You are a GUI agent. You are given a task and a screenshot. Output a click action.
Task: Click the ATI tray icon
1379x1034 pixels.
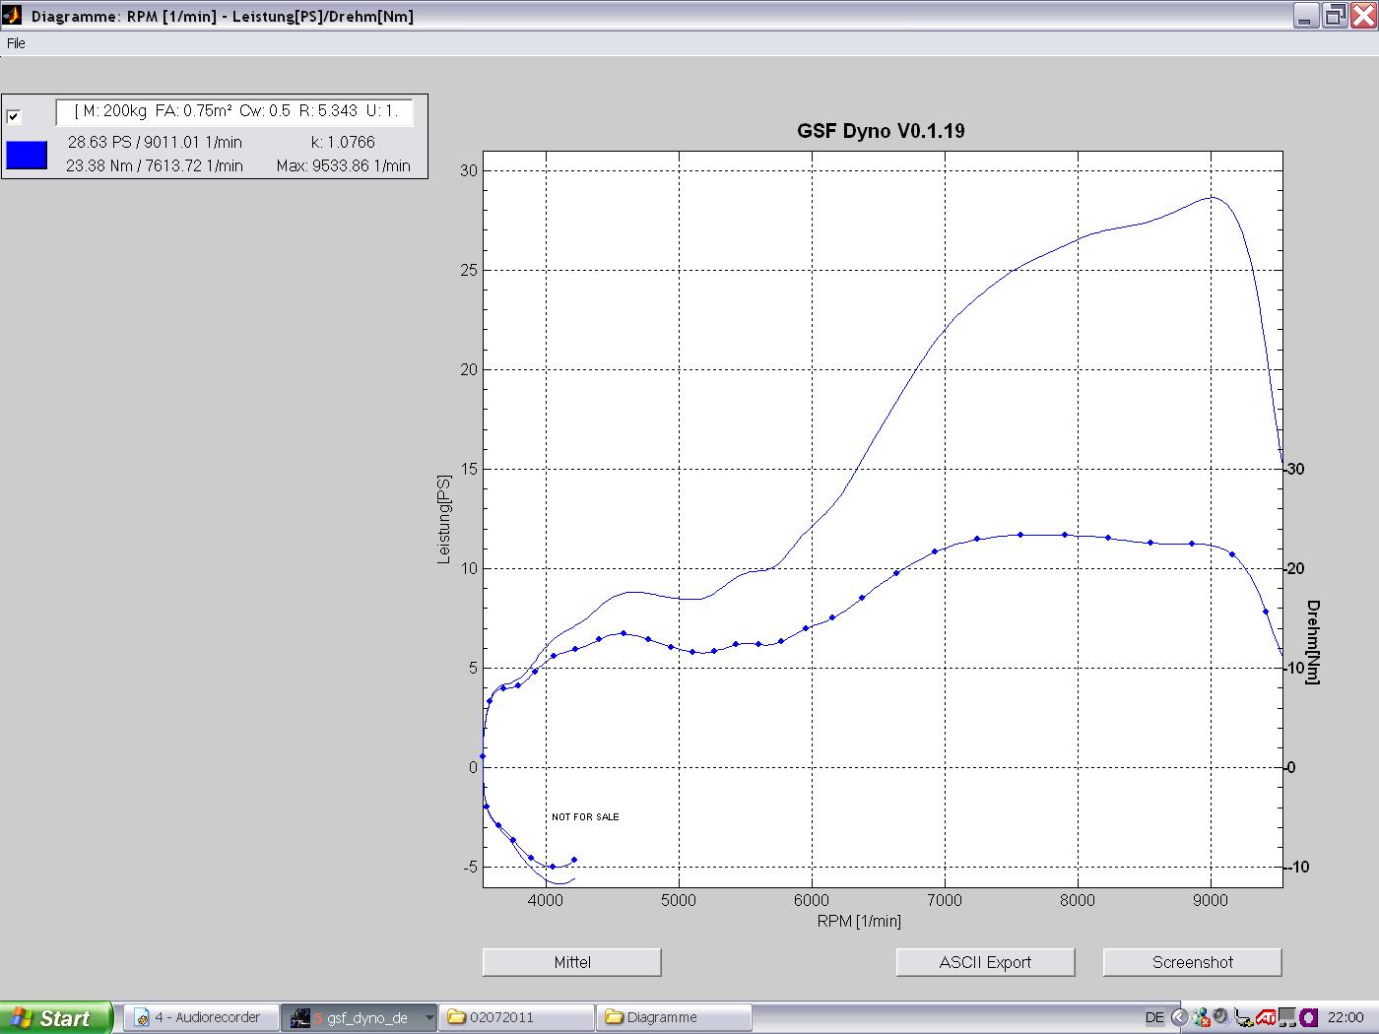(x=1266, y=1017)
